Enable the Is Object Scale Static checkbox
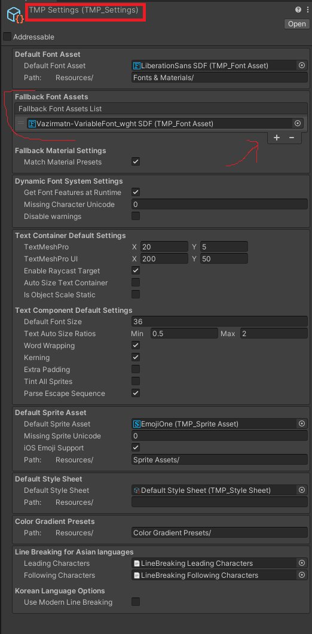 (x=136, y=294)
